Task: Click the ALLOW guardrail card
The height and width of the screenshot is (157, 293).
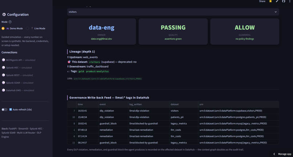Action: point(245,32)
